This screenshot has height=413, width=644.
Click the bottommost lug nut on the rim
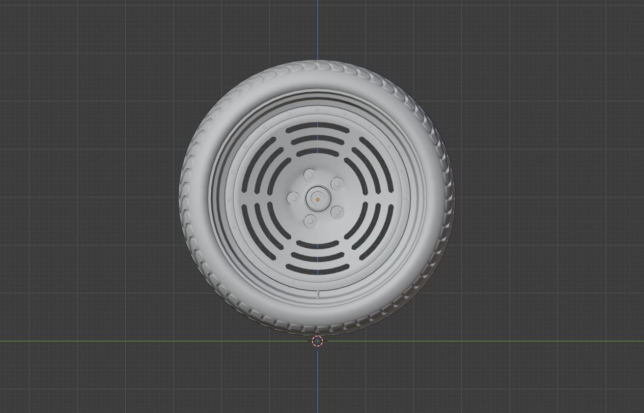(x=310, y=221)
